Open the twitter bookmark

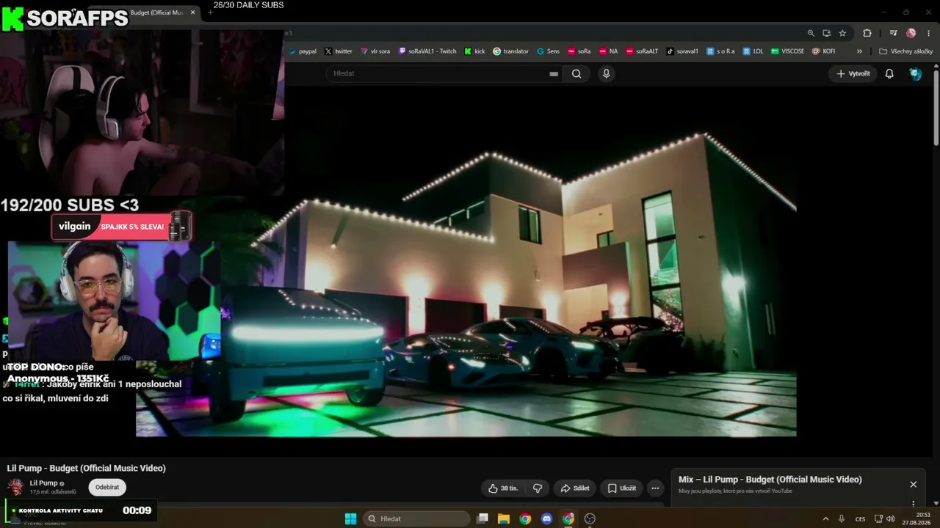[x=339, y=51]
